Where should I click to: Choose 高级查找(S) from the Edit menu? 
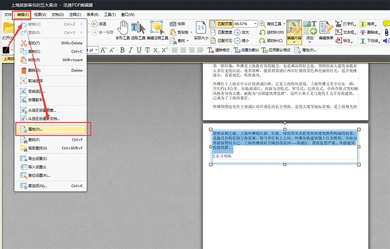[x=51, y=148]
